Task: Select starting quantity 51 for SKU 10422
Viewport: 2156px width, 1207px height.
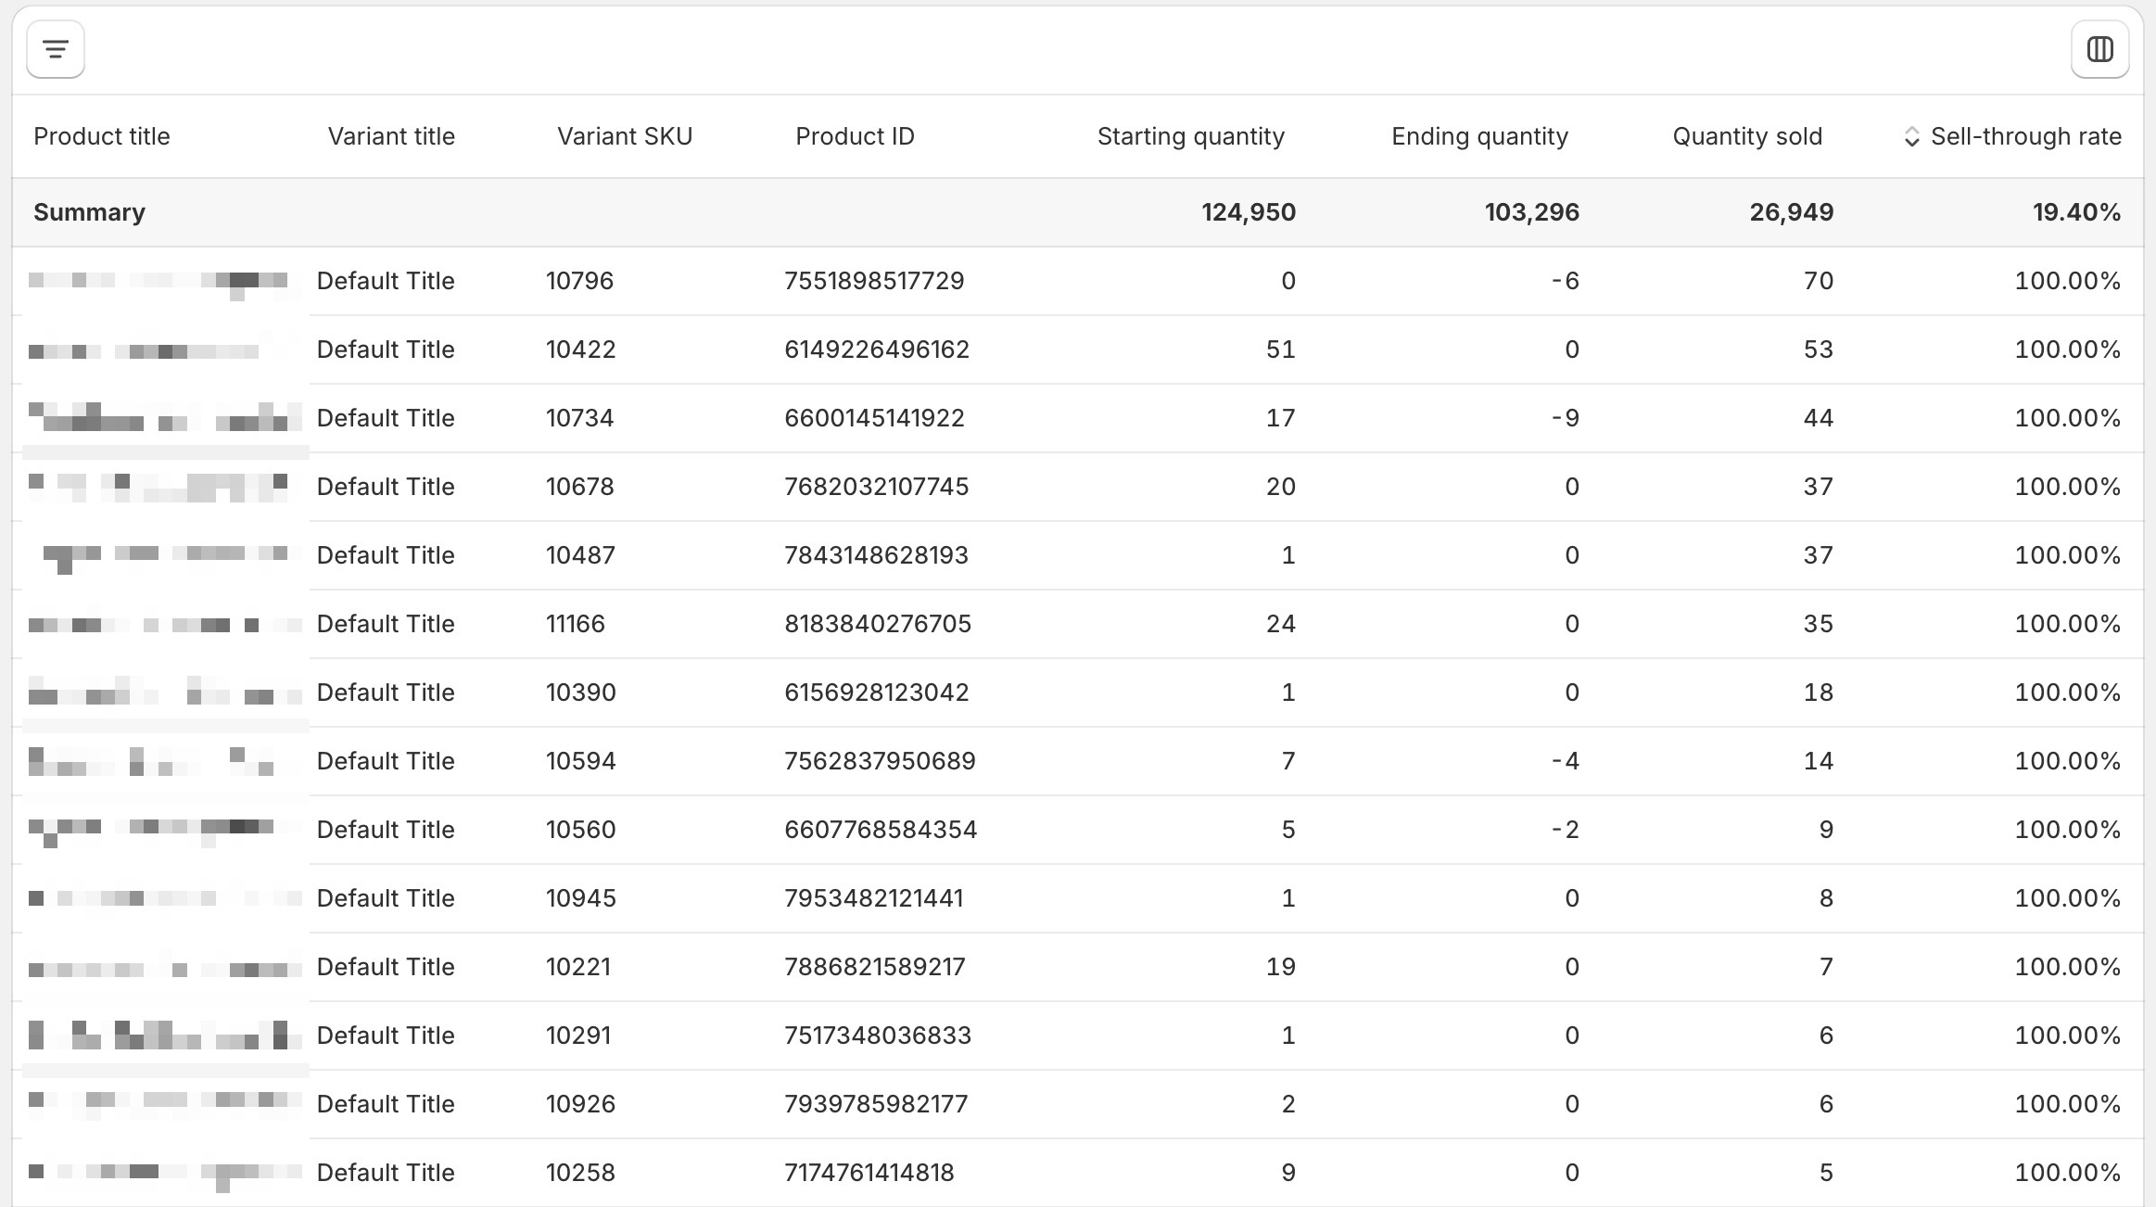Action: coord(1281,349)
